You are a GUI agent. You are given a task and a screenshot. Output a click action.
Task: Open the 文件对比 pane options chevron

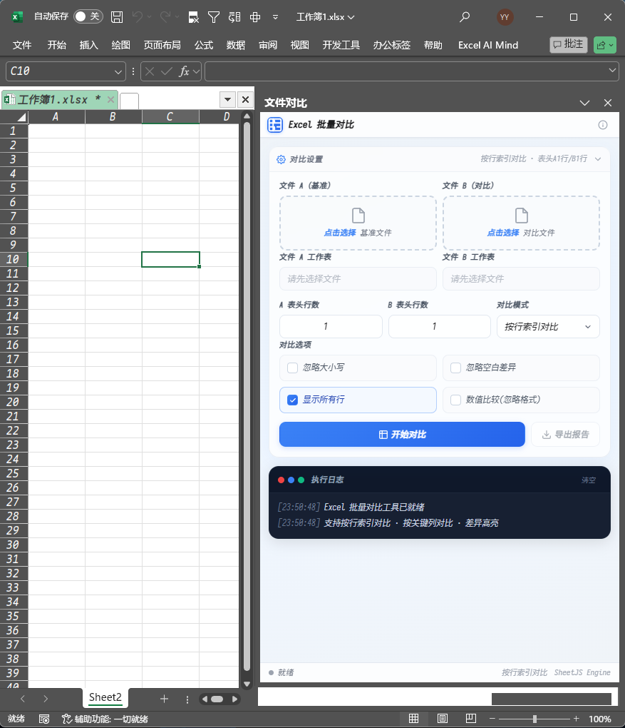click(x=584, y=103)
